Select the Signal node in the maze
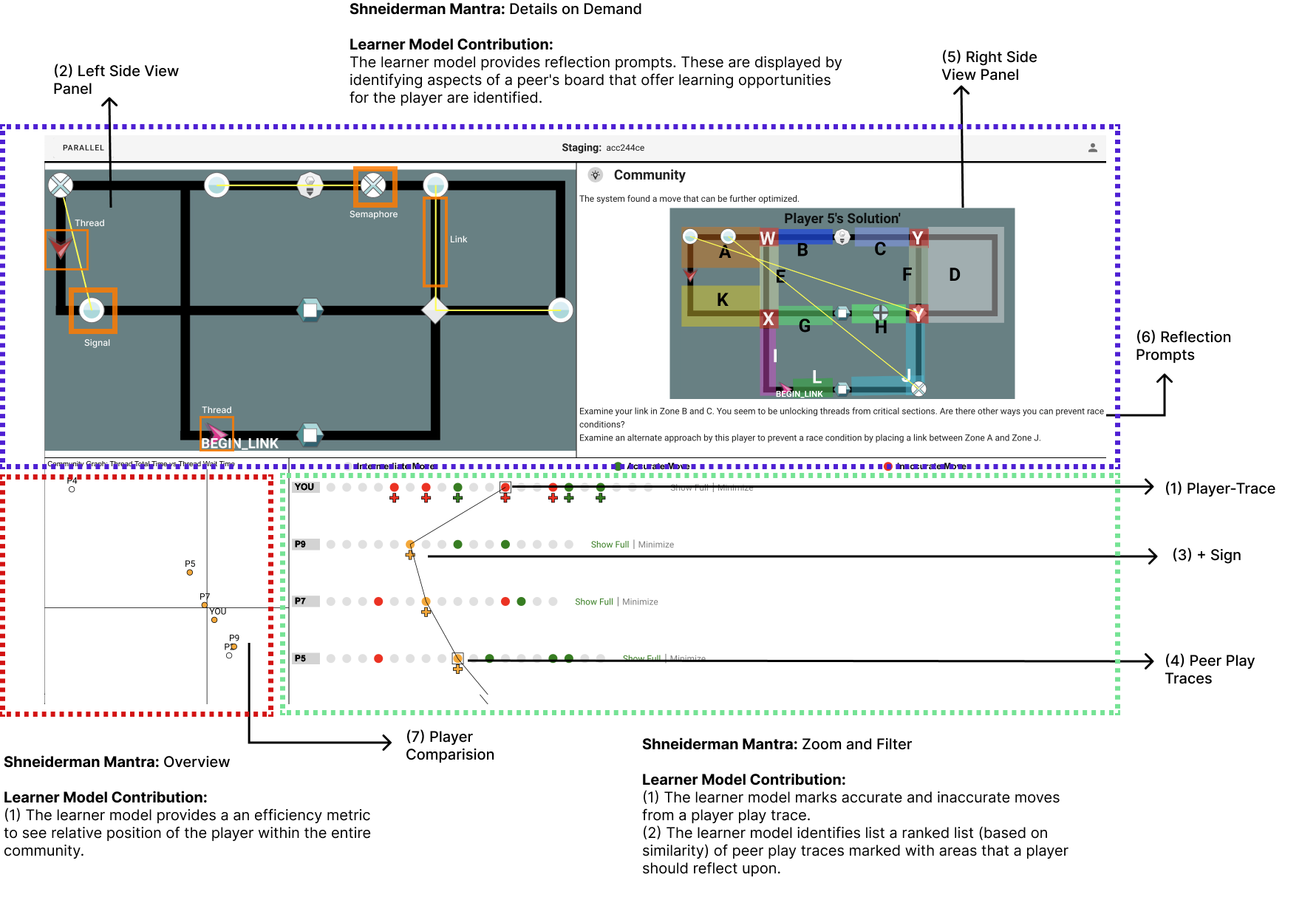The width and height of the screenshot is (1302, 900). (x=92, y=311)
